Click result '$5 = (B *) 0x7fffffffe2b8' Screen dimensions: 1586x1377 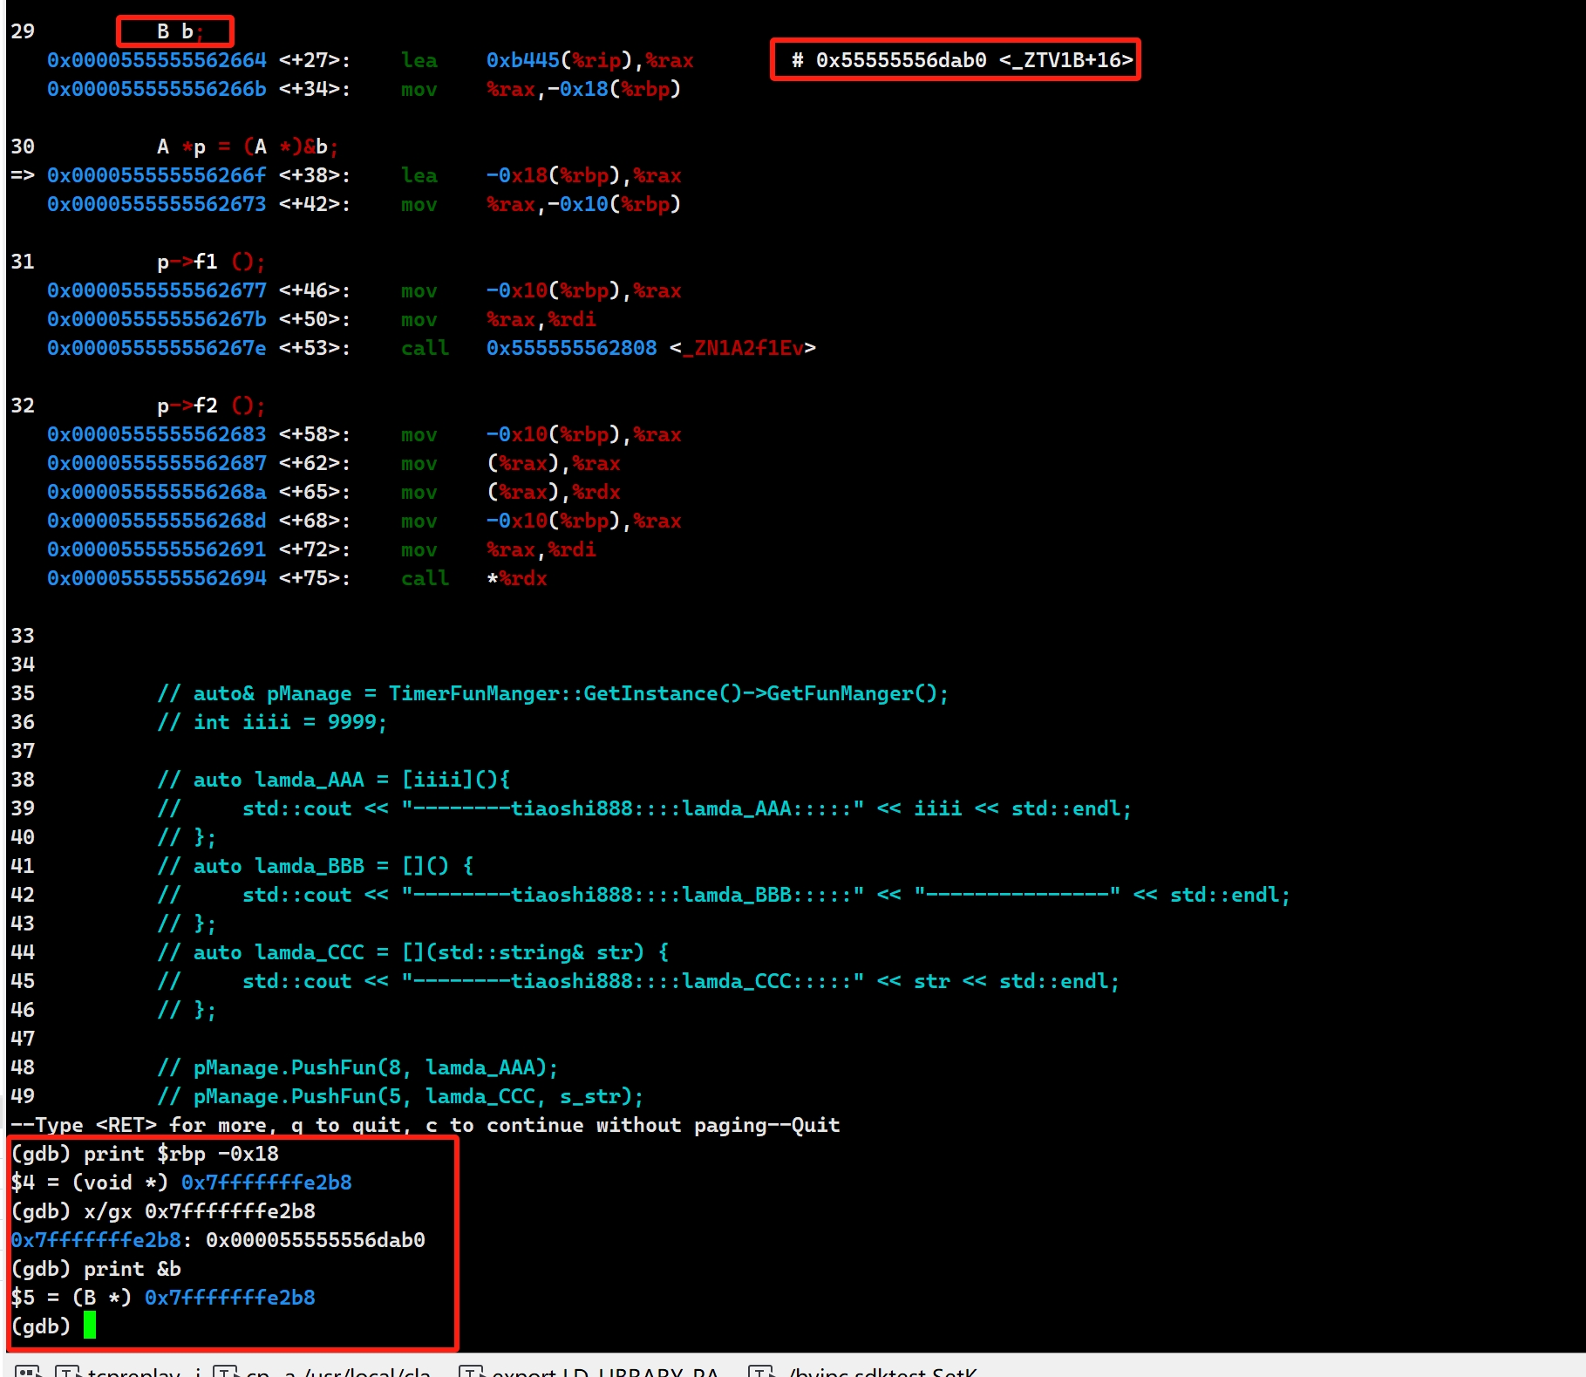(163, 1298)
